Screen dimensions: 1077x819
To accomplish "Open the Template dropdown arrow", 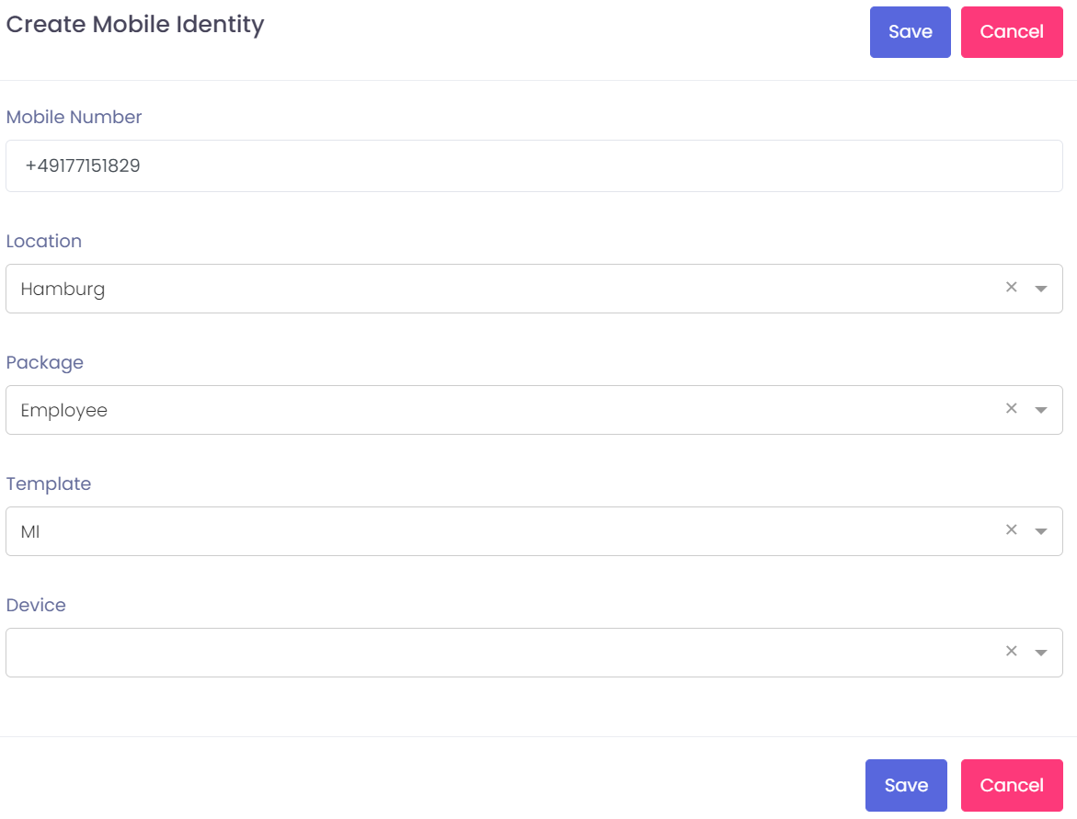I will (1041, 531).
